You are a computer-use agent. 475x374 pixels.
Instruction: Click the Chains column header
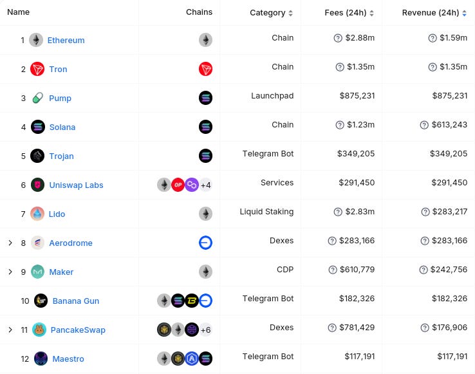tap(199, 12)
